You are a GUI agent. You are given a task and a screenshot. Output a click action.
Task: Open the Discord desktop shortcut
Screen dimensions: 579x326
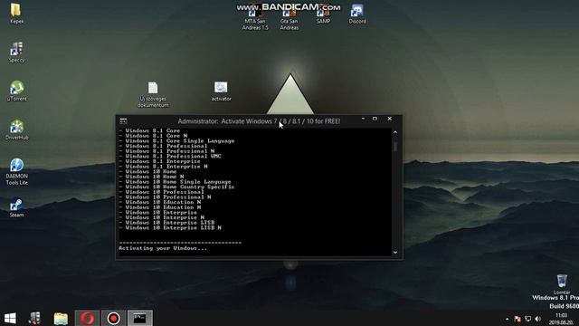coord(357,14)
